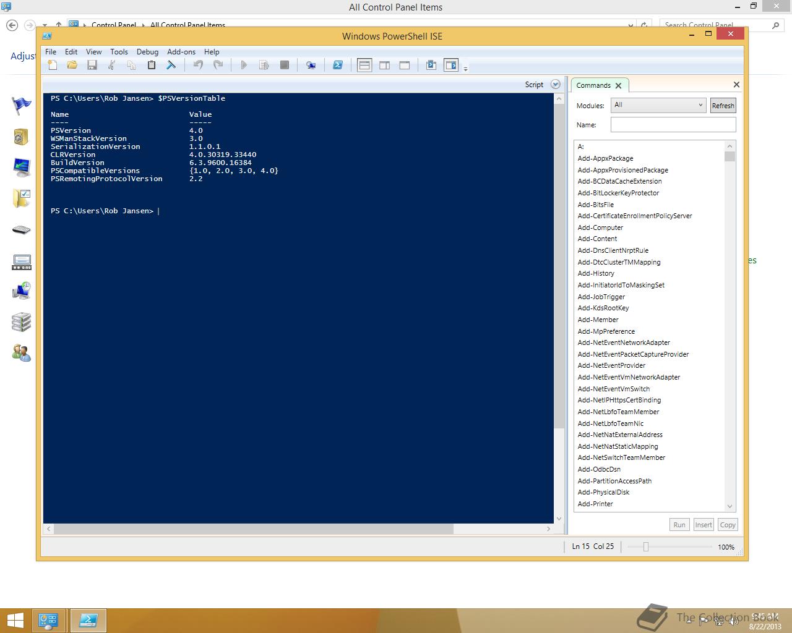Click the Run button in Commands pane
The image size is (792, 633).
click(679, 525)
